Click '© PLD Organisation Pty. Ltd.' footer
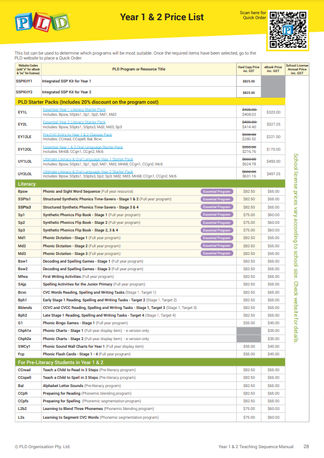 click(43, 447)
